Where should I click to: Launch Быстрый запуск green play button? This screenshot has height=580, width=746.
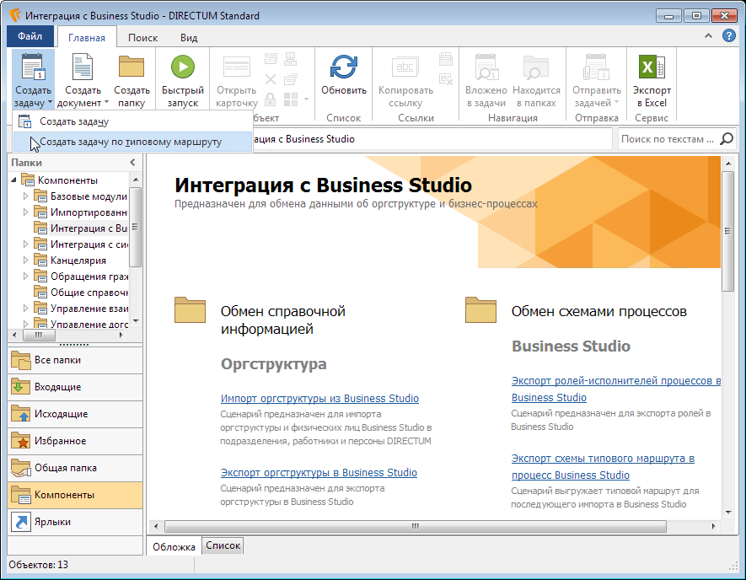(183, 67)
